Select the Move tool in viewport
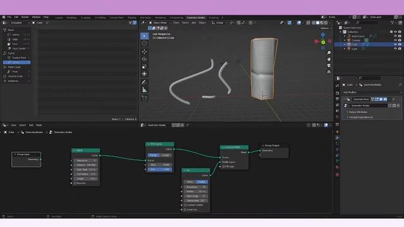The width and height of the screenshot is (404, 227). point(145,52)
